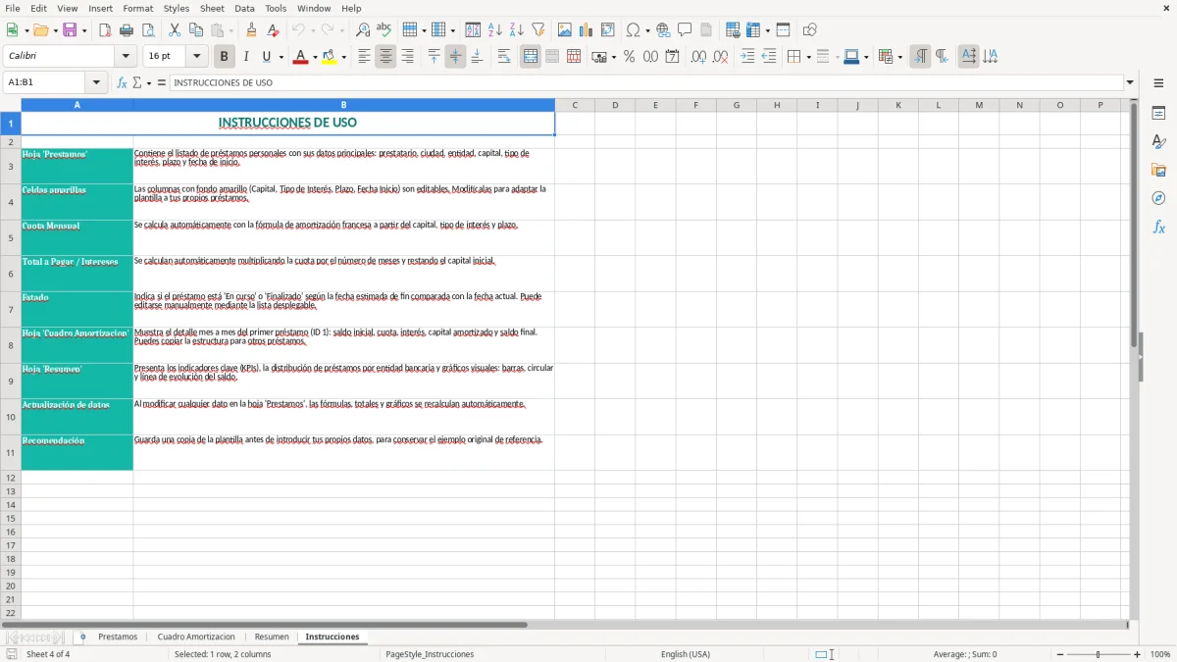Sort ascending
The width and height of the screenshot is (1177, 662).
coord(495,30)
